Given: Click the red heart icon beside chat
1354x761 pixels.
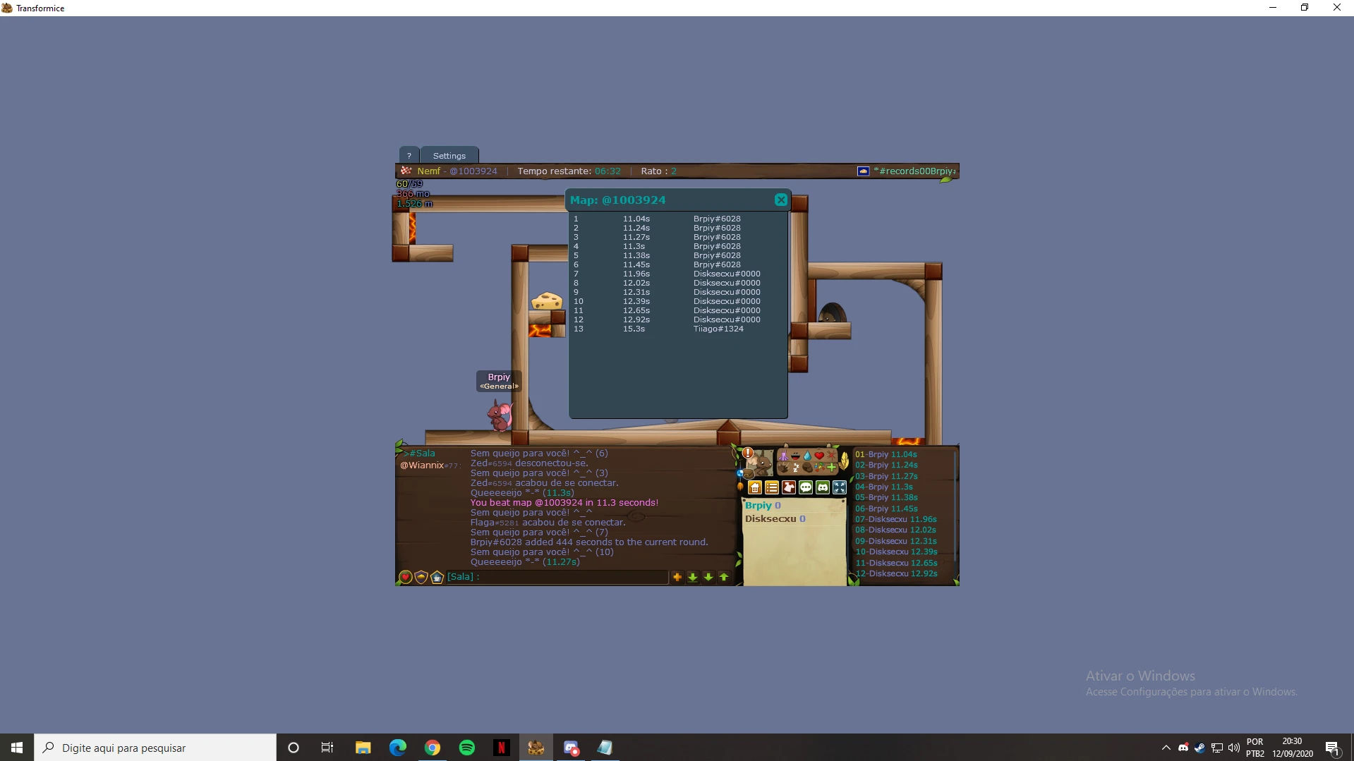Looking at the screenshot, I should click(406, 578).
